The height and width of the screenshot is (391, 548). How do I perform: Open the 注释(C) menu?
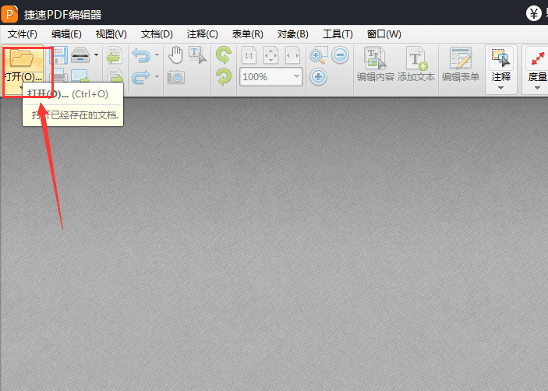(203, 34)
